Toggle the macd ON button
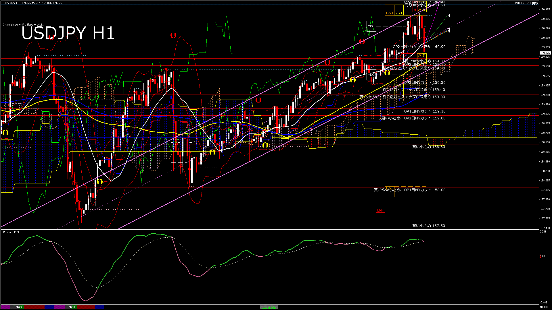The image size is (552, 310). pos(269,307)
